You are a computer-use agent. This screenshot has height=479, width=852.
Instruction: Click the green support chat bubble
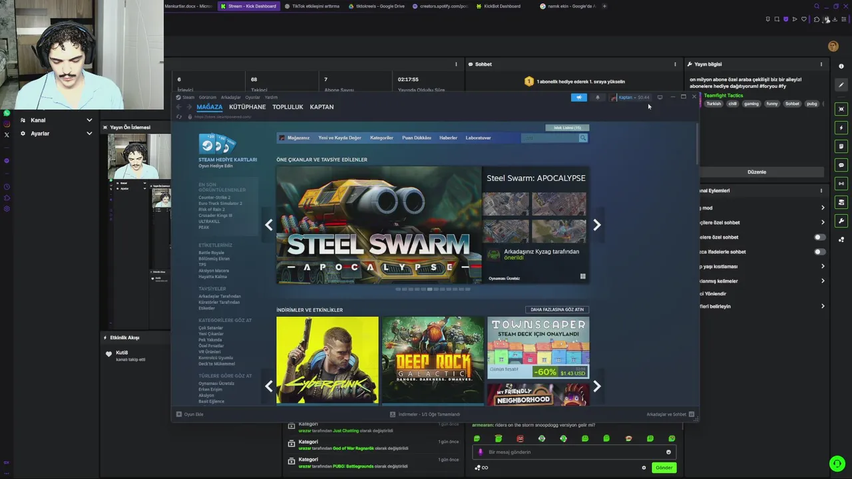(837, 464)
